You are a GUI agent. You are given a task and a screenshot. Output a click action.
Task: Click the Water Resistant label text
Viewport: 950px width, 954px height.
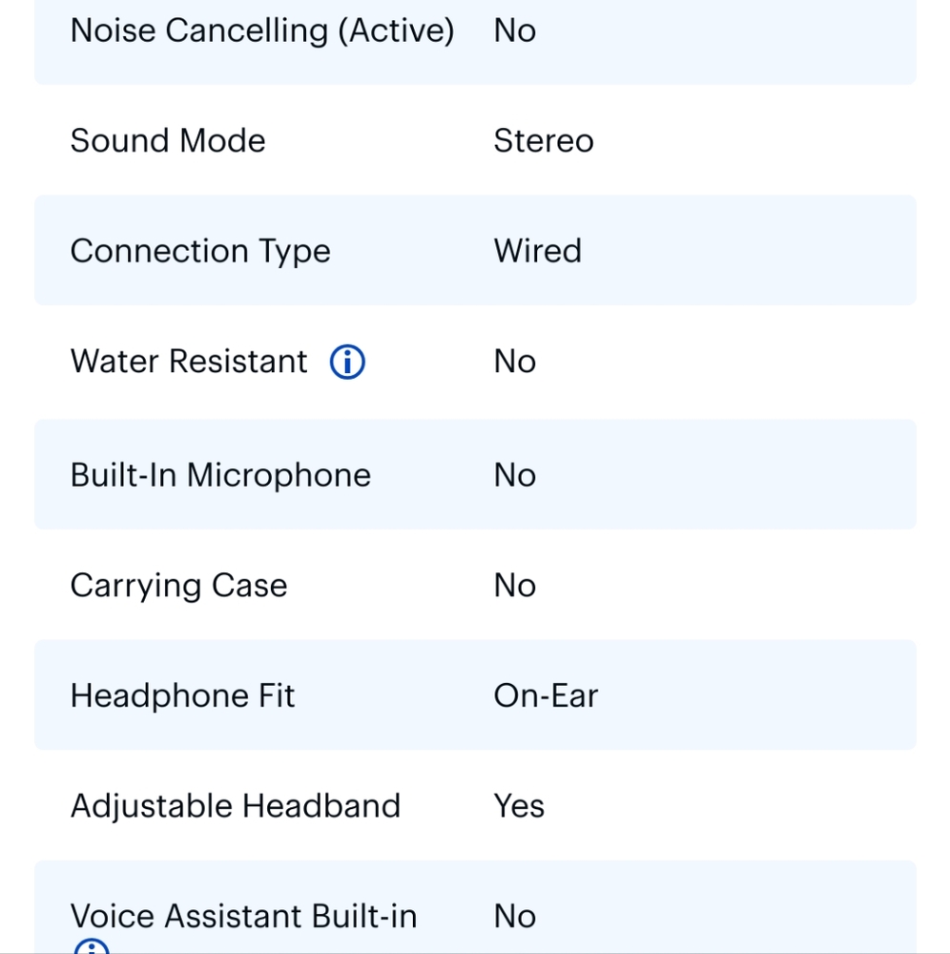(x=189, y=362)
